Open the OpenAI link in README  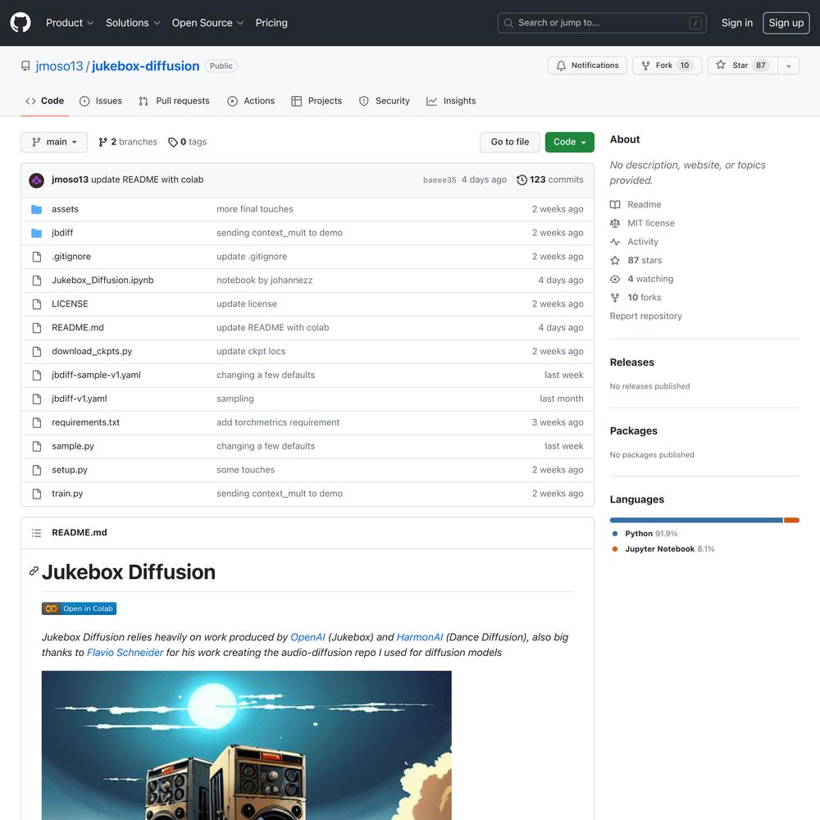[307, 637]
